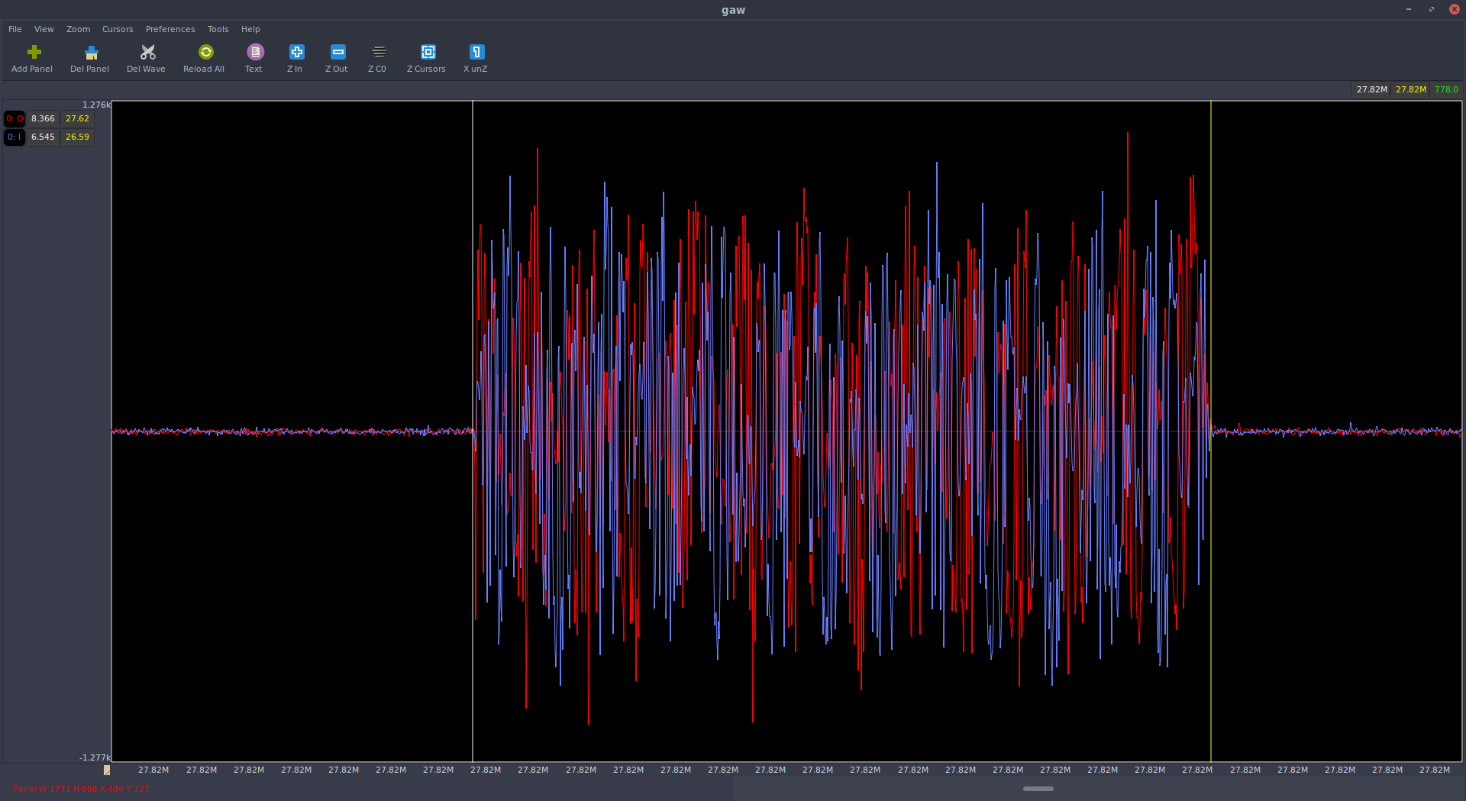
Task: Open the View menu
Action: point(44,29)
